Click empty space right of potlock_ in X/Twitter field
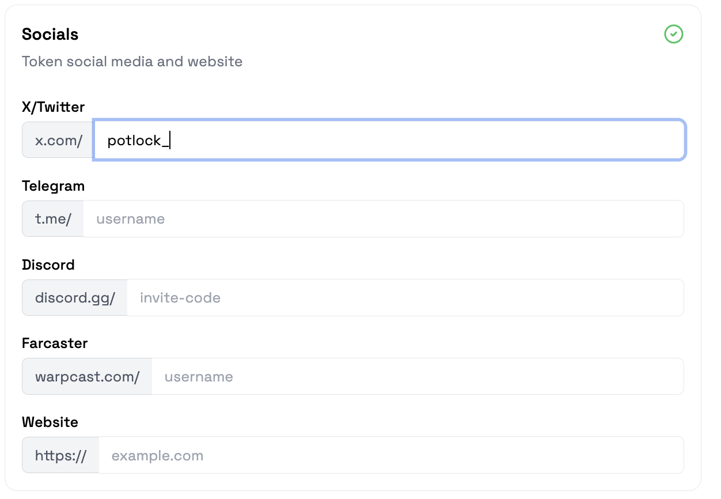Viewport: 721px width, 499px height. [426, 140]
